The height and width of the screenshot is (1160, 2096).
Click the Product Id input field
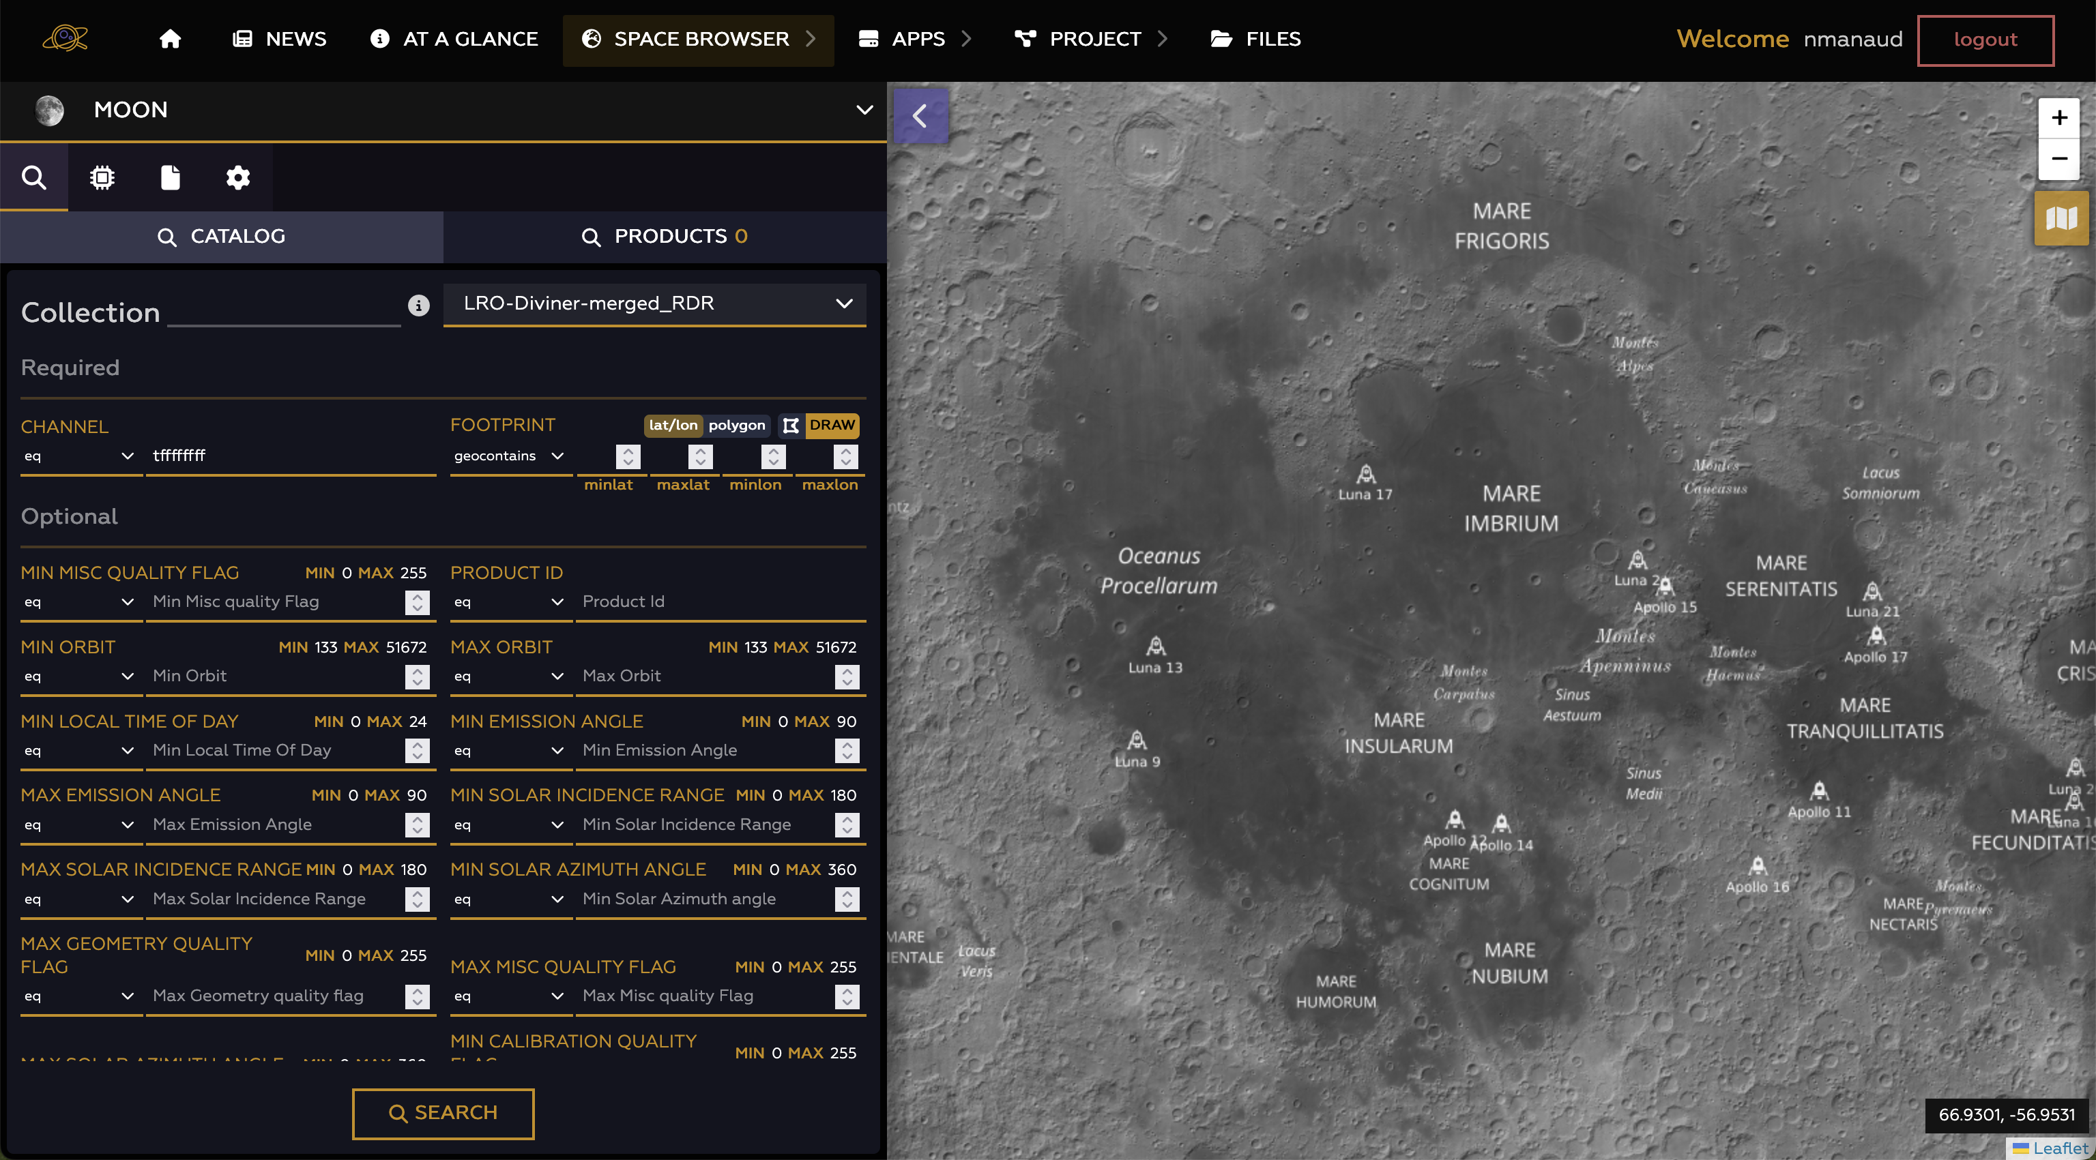pyautogui.click(x=721, y=602)
